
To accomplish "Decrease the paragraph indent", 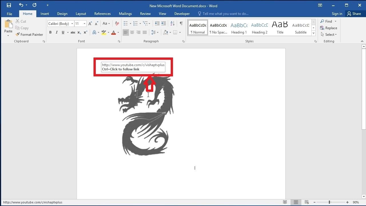I will (157, 24).
